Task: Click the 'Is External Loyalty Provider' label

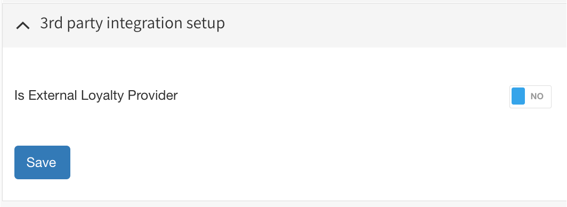Action: tap(96, 95)
